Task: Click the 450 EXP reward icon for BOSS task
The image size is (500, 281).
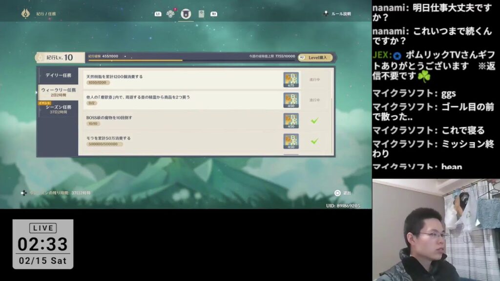Action: coord(291,120)
